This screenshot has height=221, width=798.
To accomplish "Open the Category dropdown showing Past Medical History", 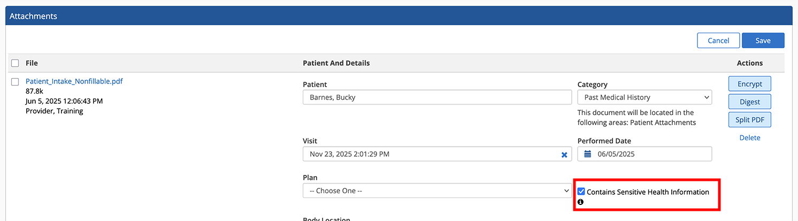I will (x=644, y=97).
